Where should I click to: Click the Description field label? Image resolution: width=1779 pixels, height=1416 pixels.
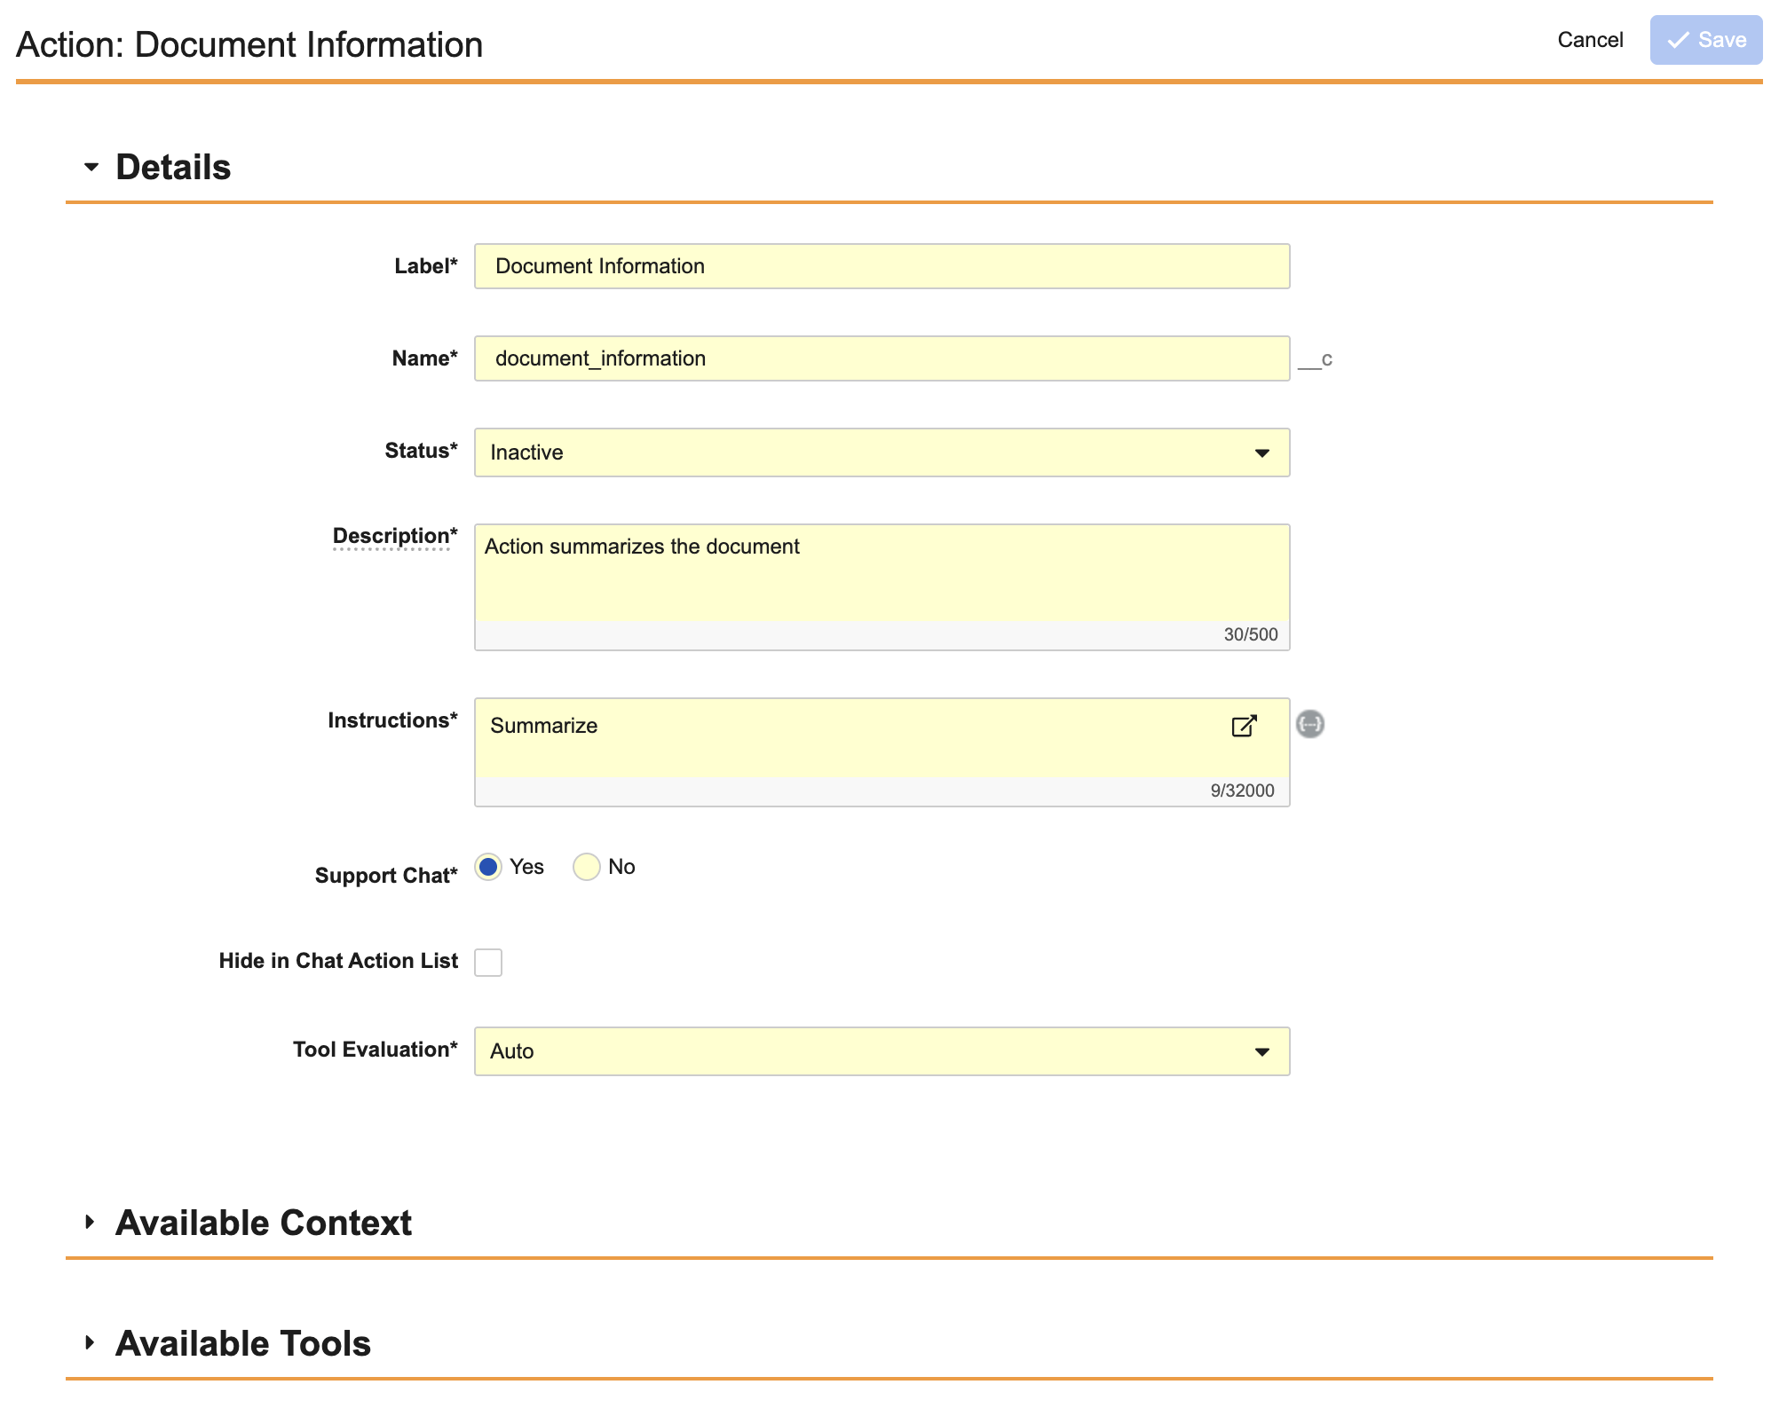click(x=393, y=536)
